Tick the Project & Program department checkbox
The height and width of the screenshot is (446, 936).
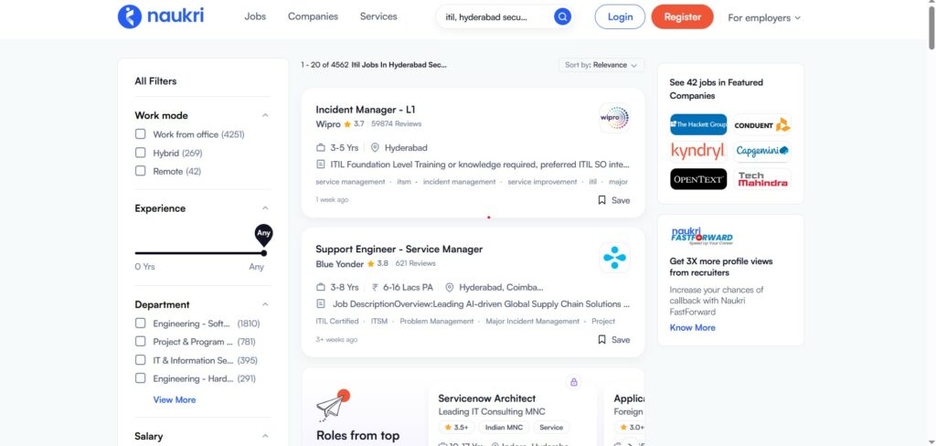coord(140,342)
